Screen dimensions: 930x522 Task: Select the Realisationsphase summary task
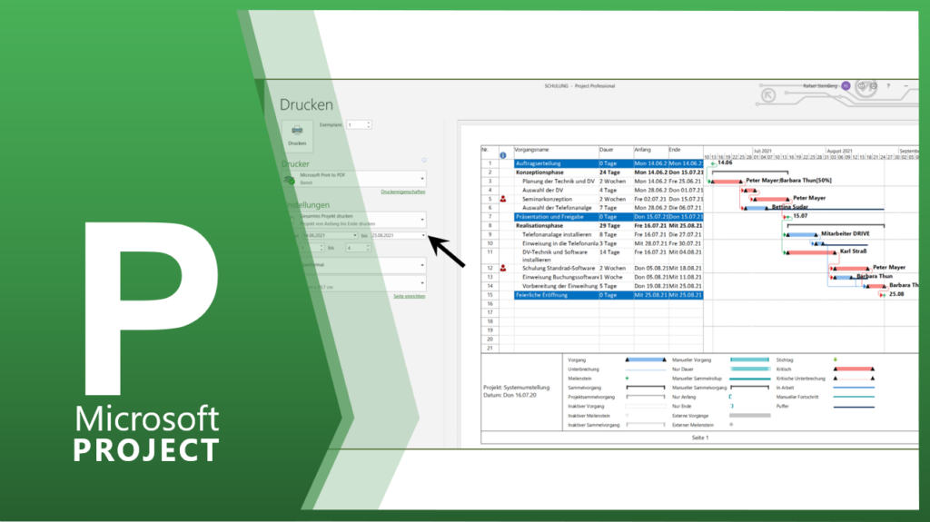(x=539, y=226)
